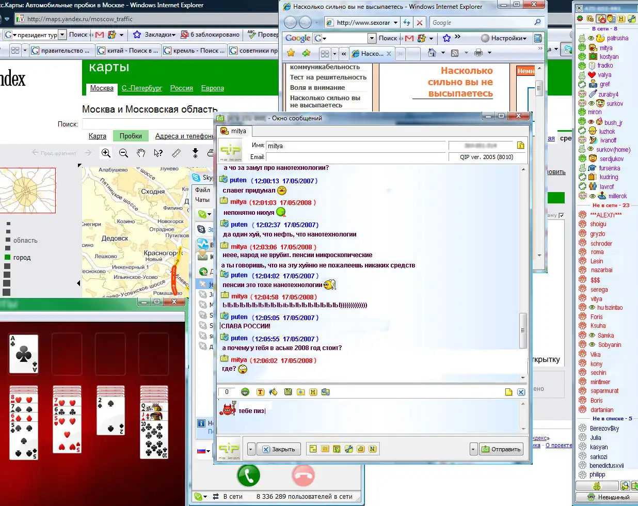The image size is (638, 506).
Task: Open dropdown arrow next to Отправить button
Action: coord(473,449)
